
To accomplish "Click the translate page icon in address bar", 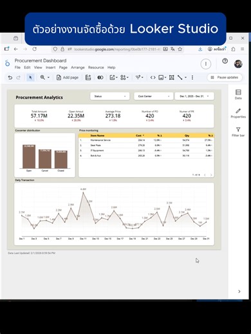I will [172, 49].
